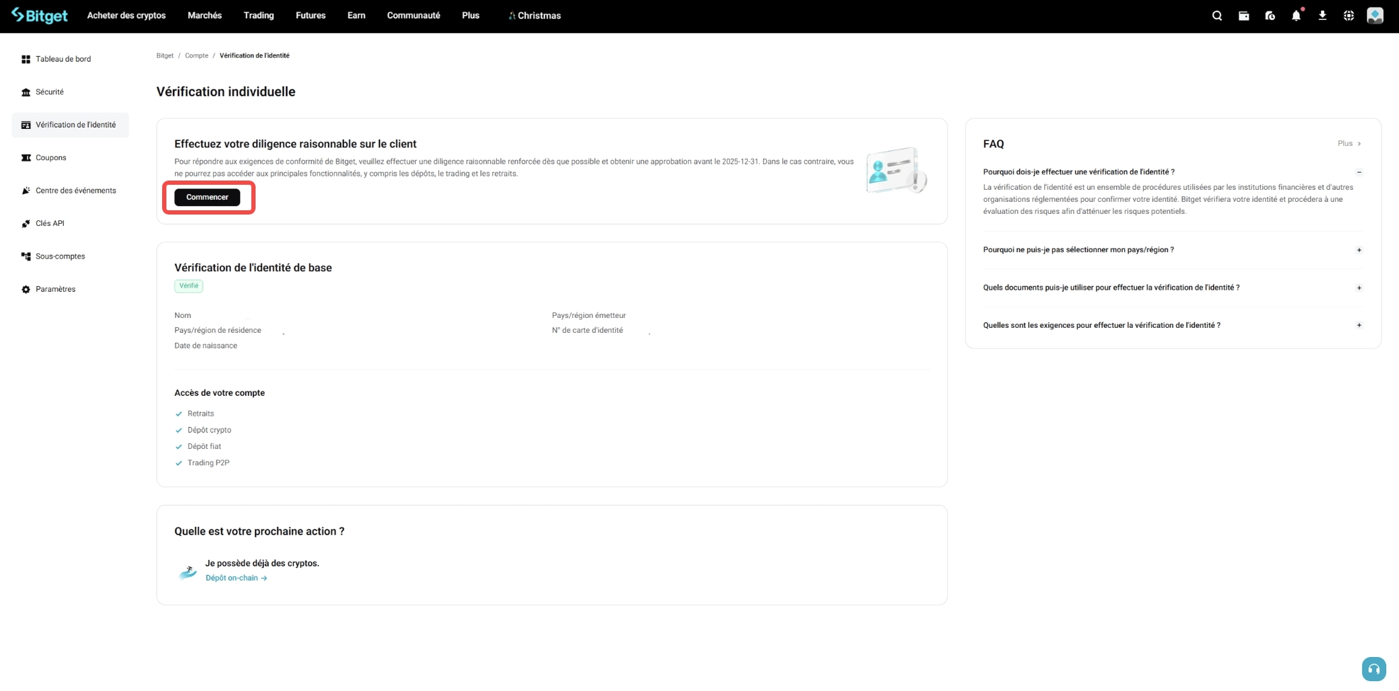Viewport: 1399px width, 691px height.
Task: Expand the FAQ about usable documents
Action: coord(1359,287)
